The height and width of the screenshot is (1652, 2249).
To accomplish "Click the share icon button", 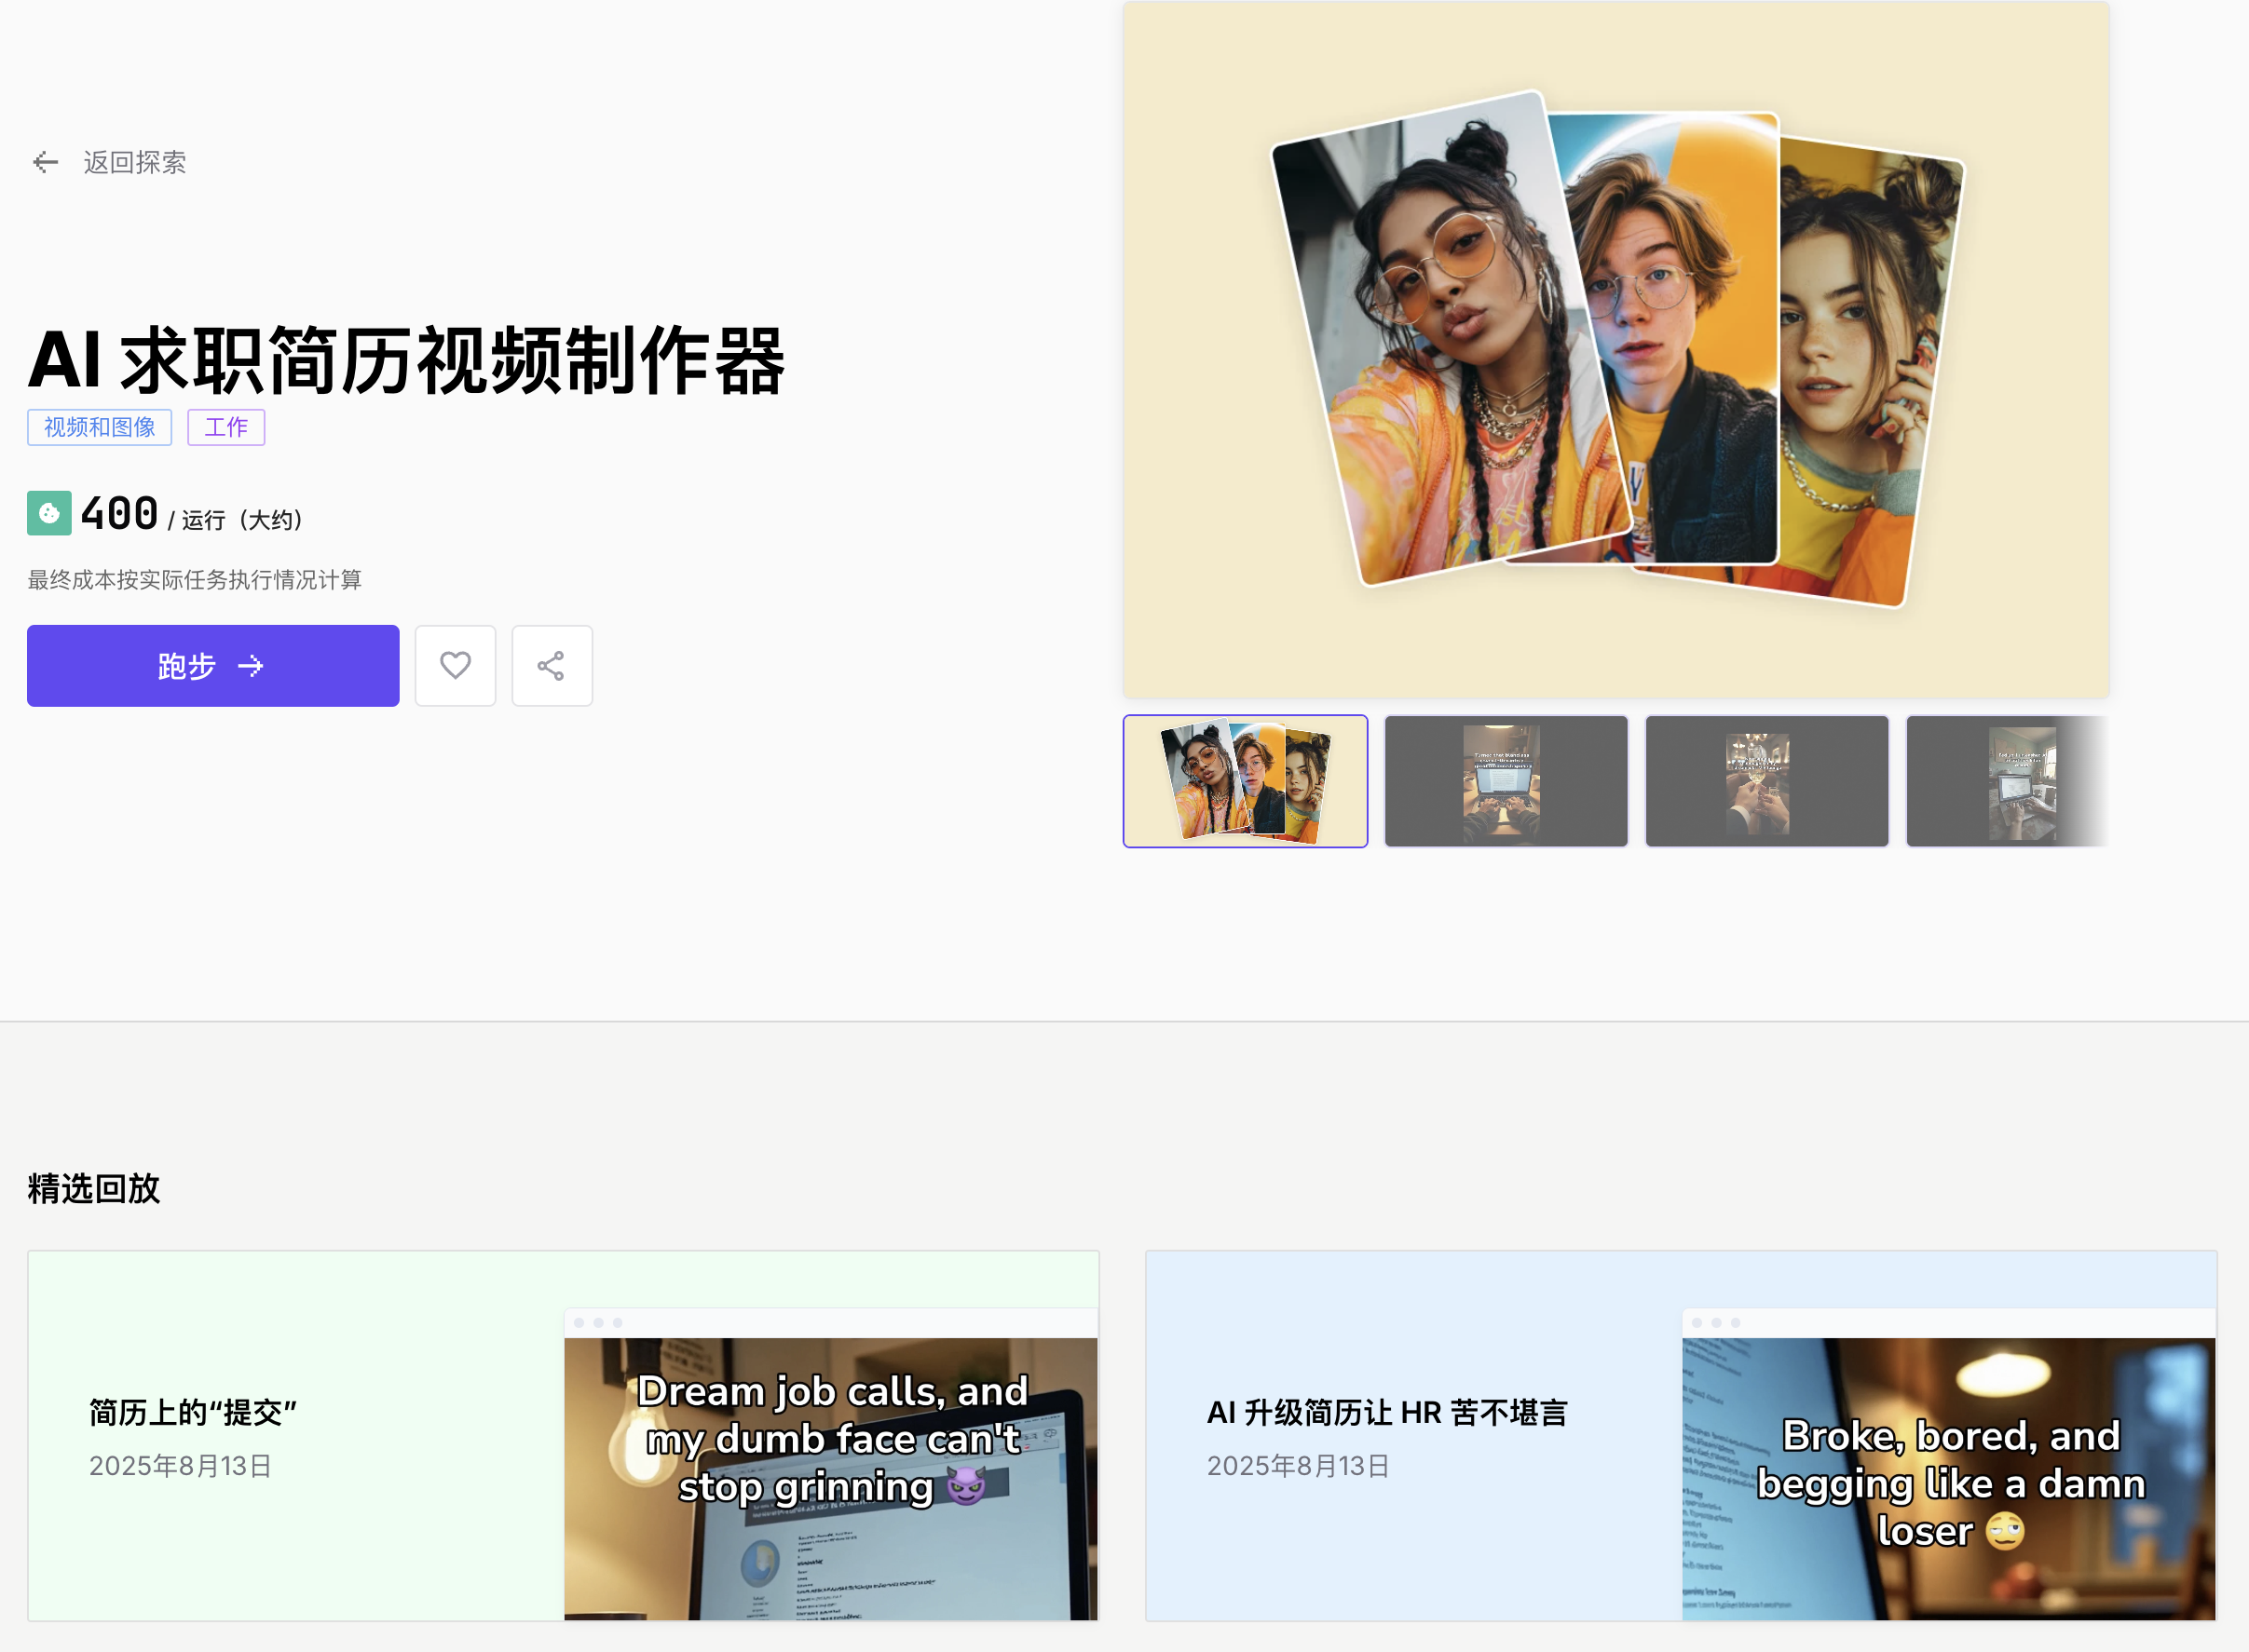I will coord(552,666).
